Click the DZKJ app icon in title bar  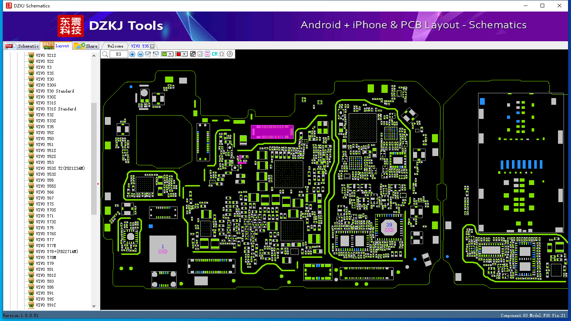9,6
